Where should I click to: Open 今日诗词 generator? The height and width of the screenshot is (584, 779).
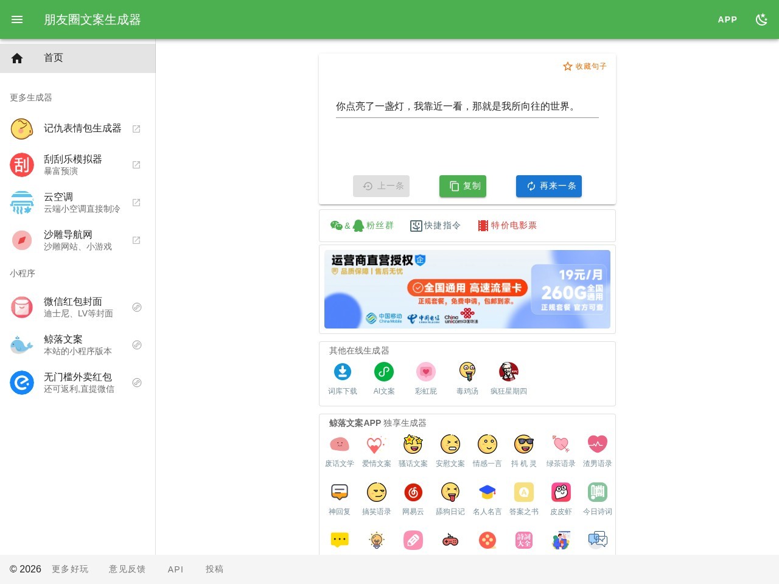click(598, 499)
